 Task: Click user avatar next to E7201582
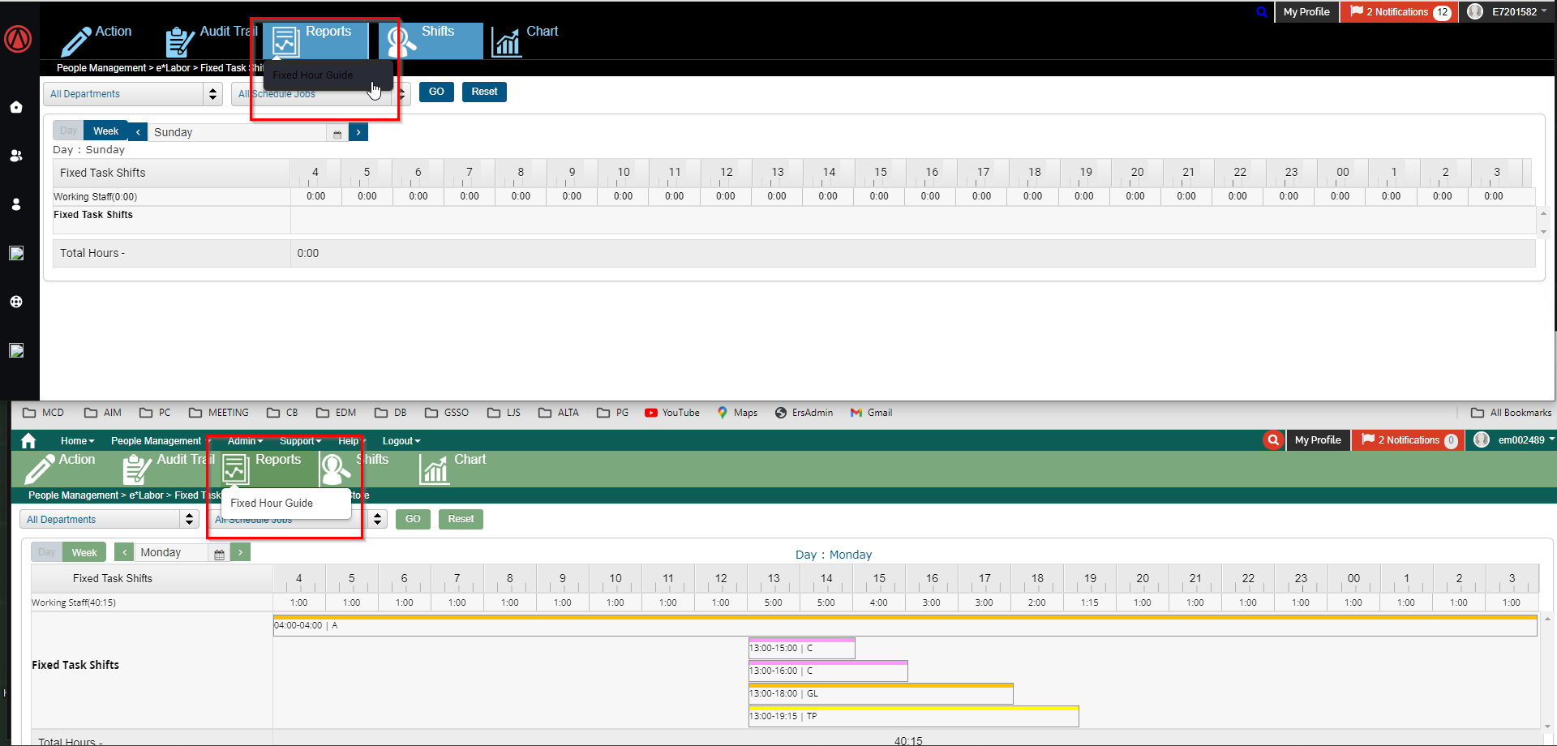coord(1475,11)
